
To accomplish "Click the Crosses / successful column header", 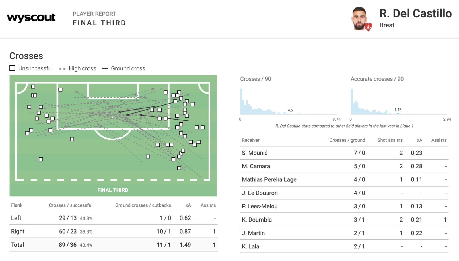I will click(x=71, y=205).
